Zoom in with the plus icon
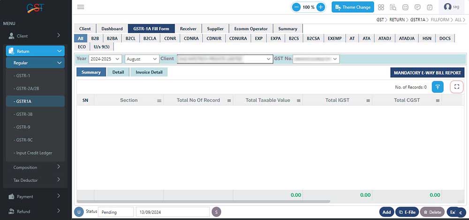The height and width of the screenshot is (220, 469). coord(321,7)
